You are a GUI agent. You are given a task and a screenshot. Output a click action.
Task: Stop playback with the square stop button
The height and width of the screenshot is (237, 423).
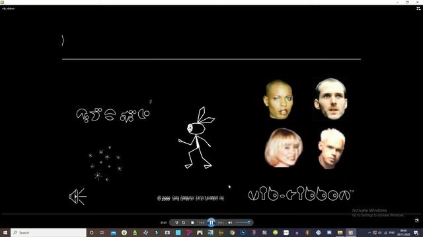pos(192,223)
